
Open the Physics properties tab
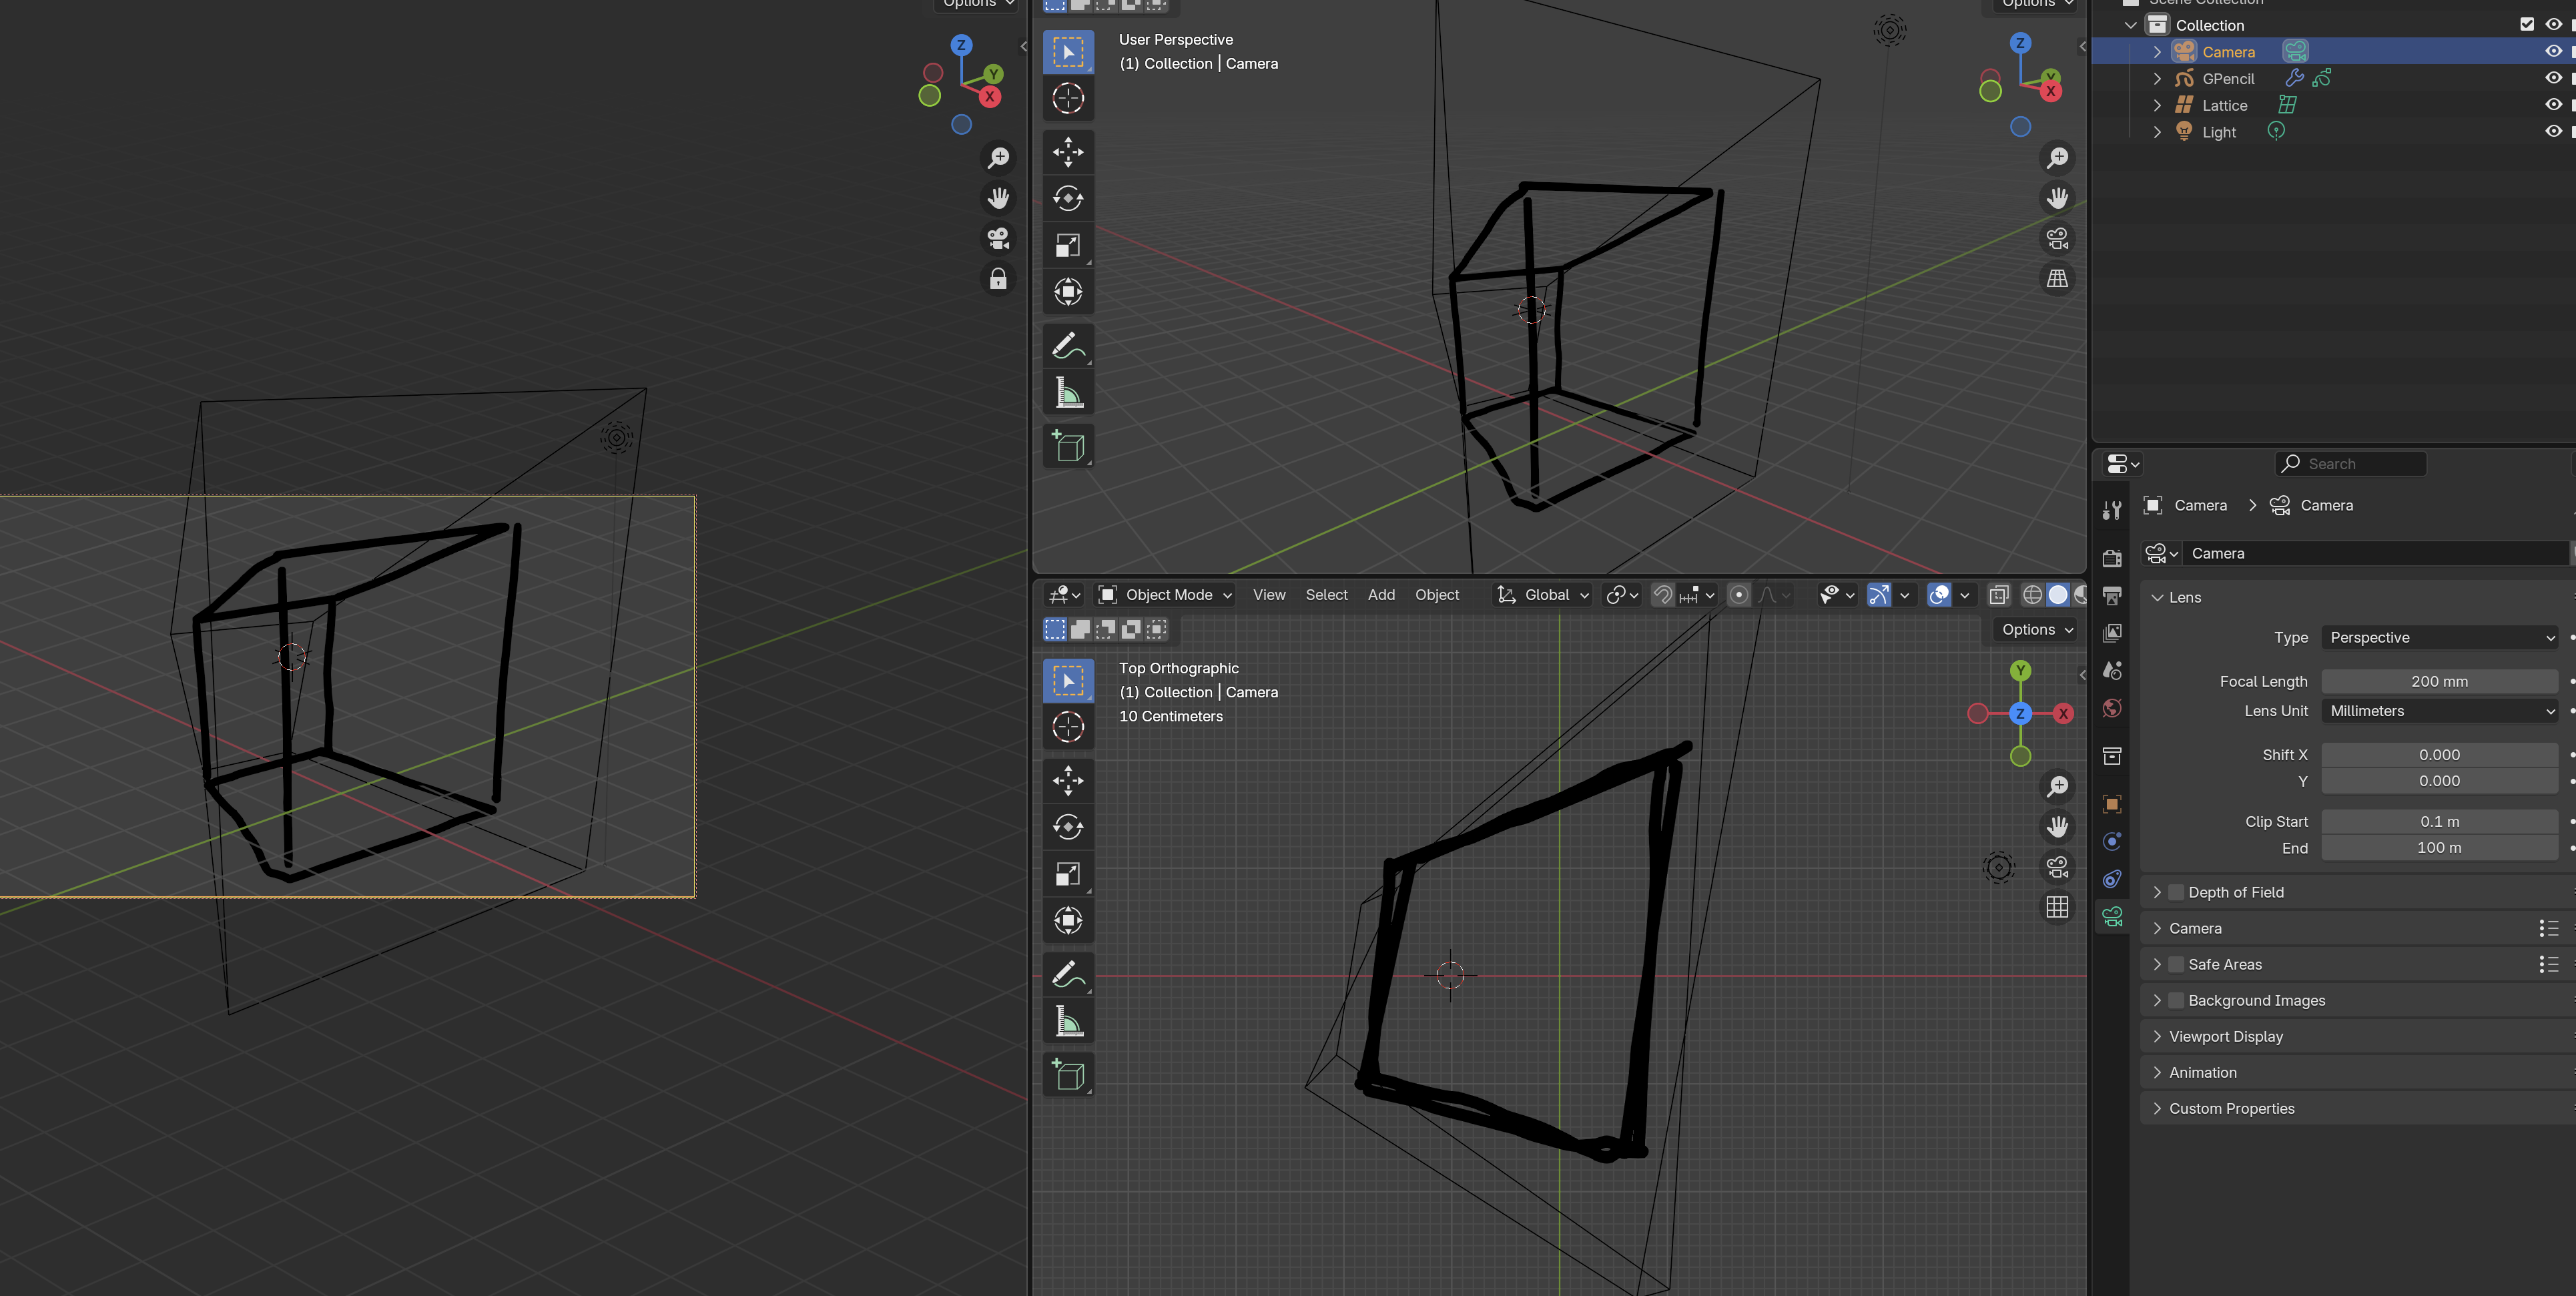2112,842
